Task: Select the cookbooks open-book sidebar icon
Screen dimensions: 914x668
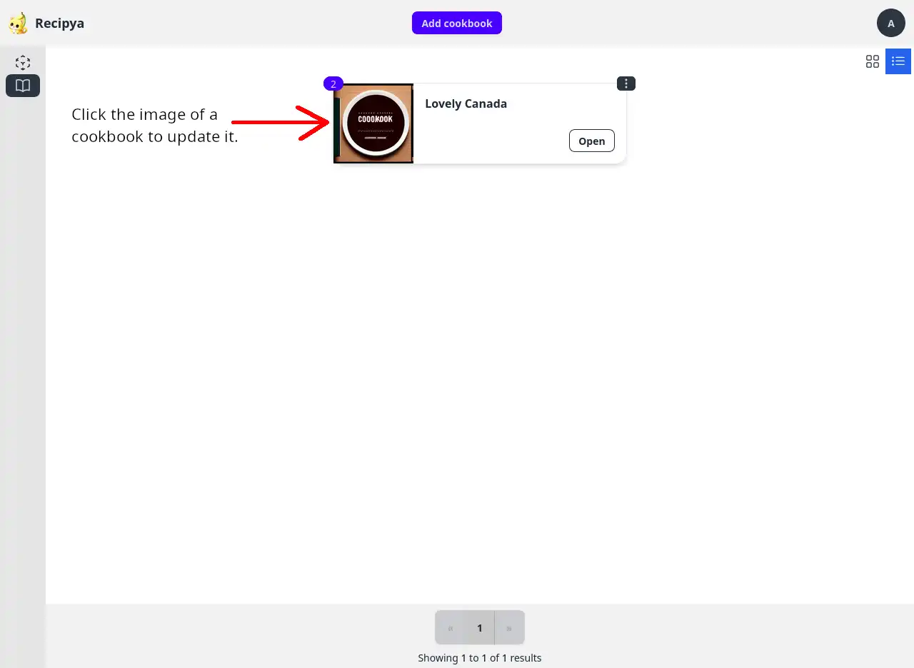Action: coord(23,86)
